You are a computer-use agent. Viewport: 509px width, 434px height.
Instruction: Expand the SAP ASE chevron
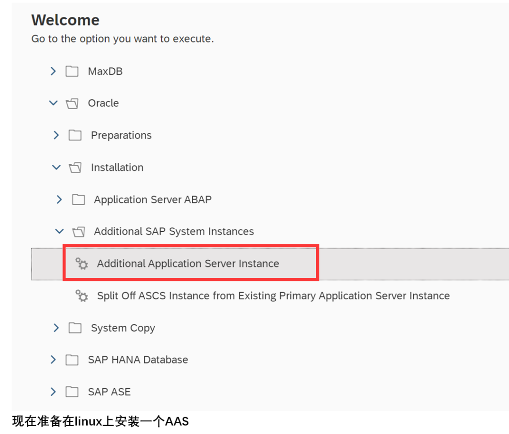[x=53, y=392]
